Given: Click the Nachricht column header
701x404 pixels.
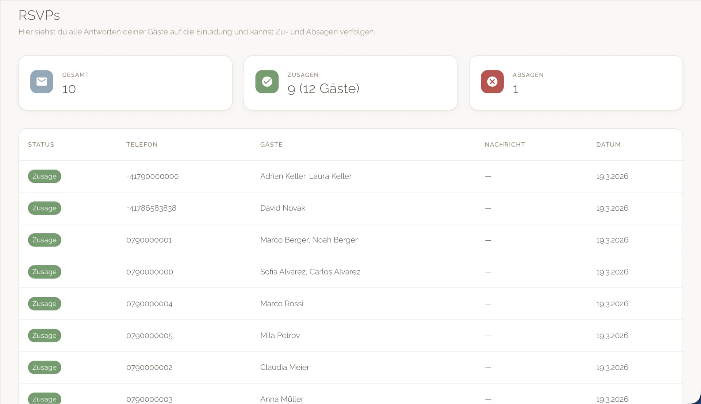Looking at the screenshot, I should coord(505,144).
